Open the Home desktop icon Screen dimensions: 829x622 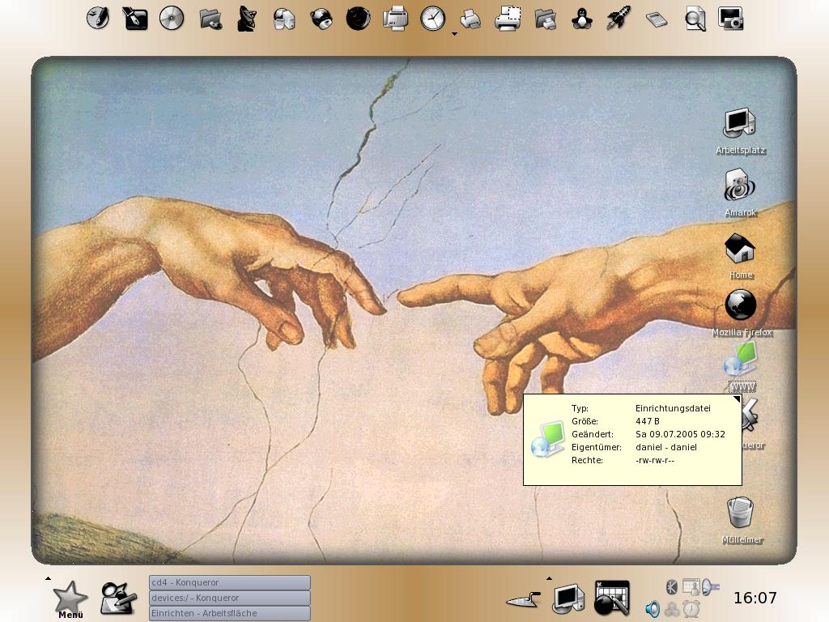[x=740, y=257]
